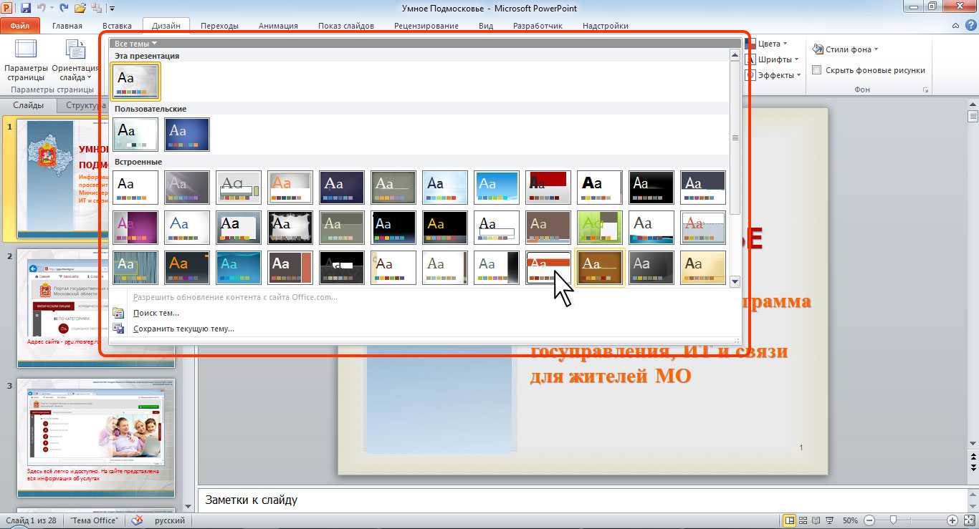This screenshot has height=529, width=979.
Task: Apply the bright green built-in theme
Action: click(x=600, y=227)
